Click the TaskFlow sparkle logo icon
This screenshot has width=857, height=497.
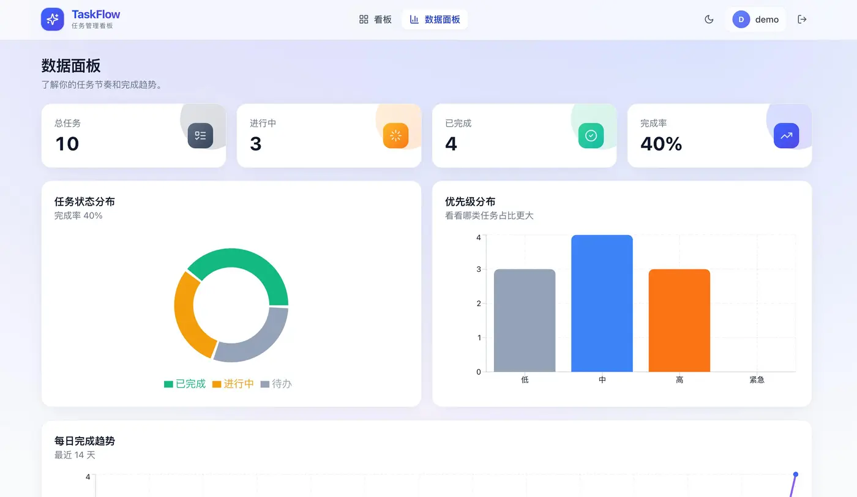pos(53,19)
